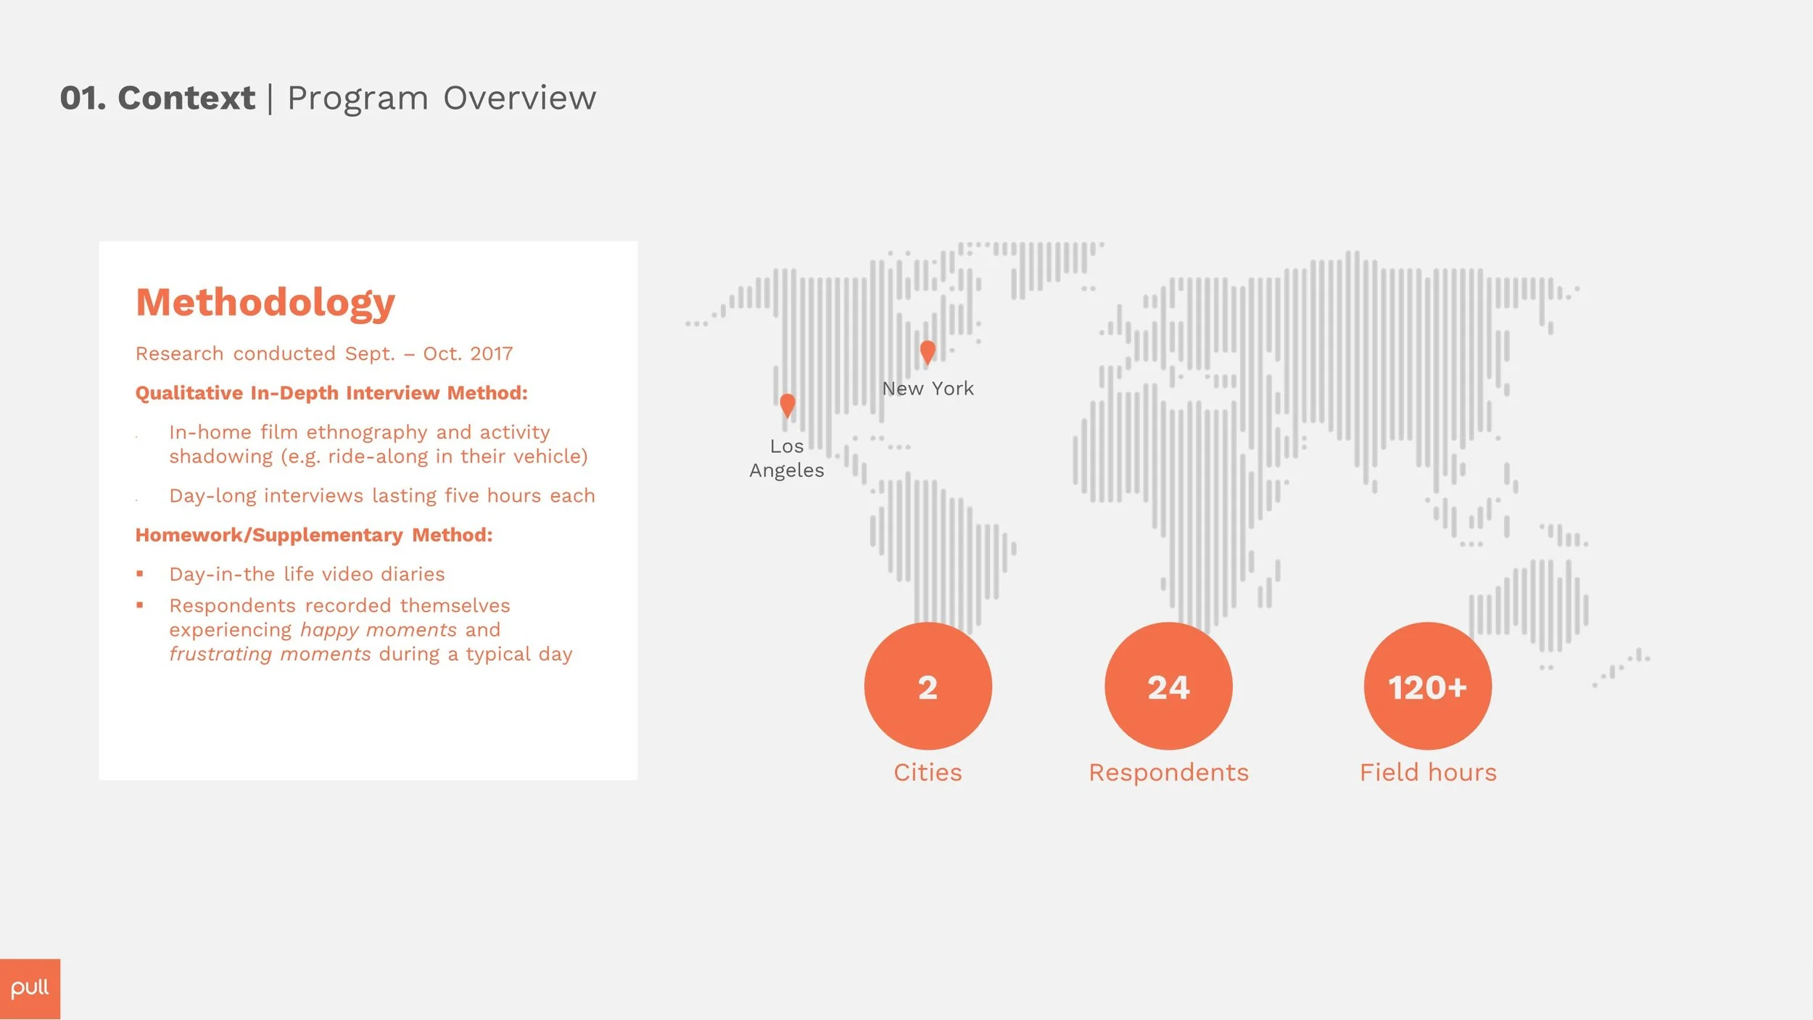
Task: Click Day-long interviews lasting five hours text
Action: click(381, 496)
